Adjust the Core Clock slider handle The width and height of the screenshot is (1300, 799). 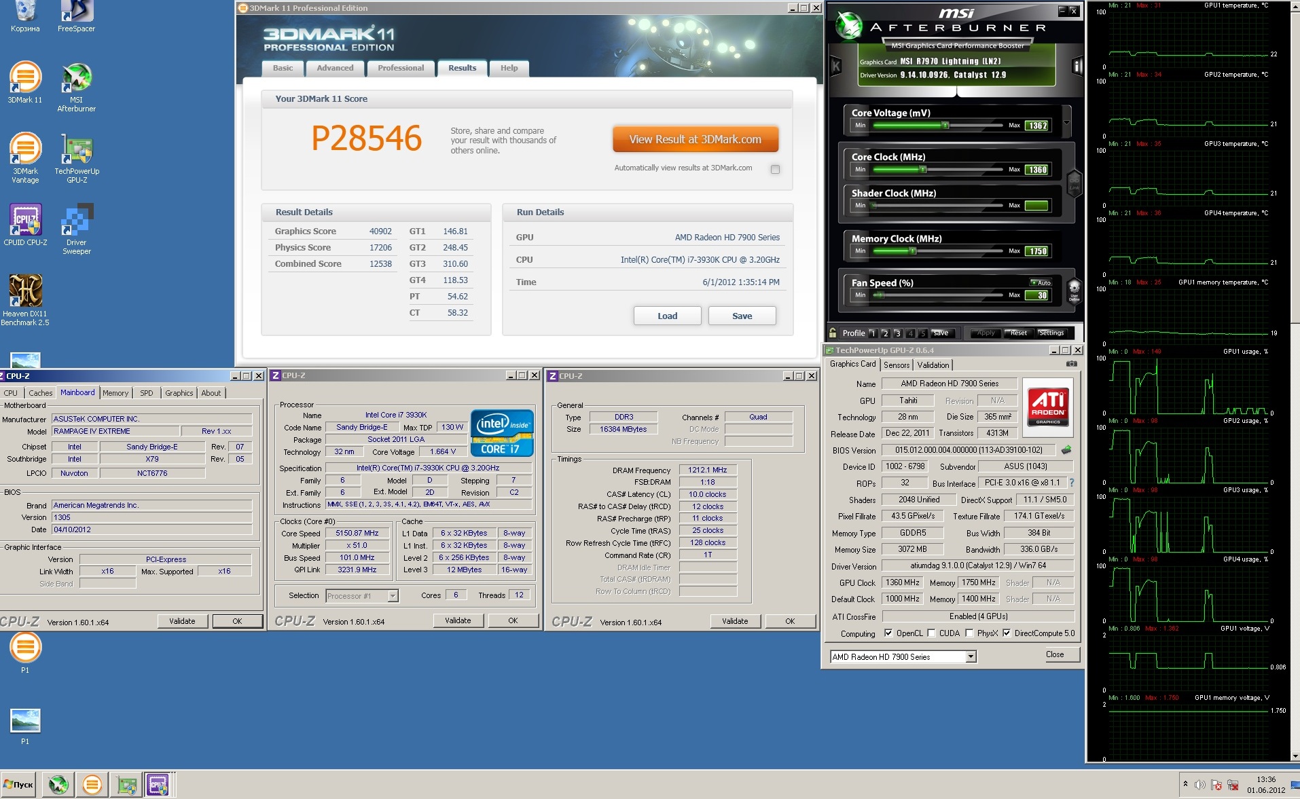point(922,169)
